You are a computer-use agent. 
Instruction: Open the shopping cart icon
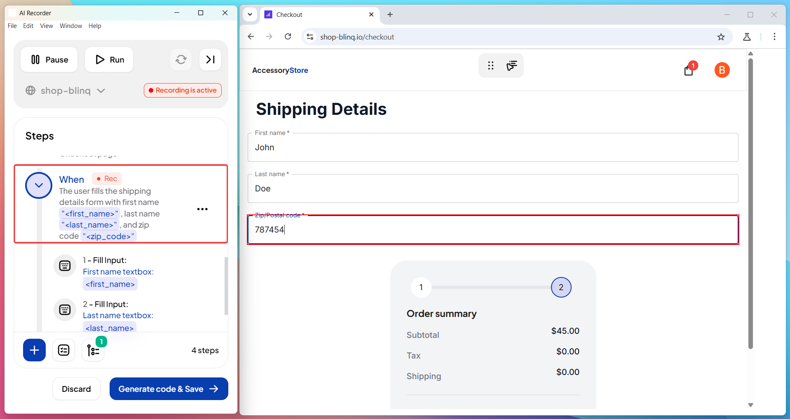(688, 70)
